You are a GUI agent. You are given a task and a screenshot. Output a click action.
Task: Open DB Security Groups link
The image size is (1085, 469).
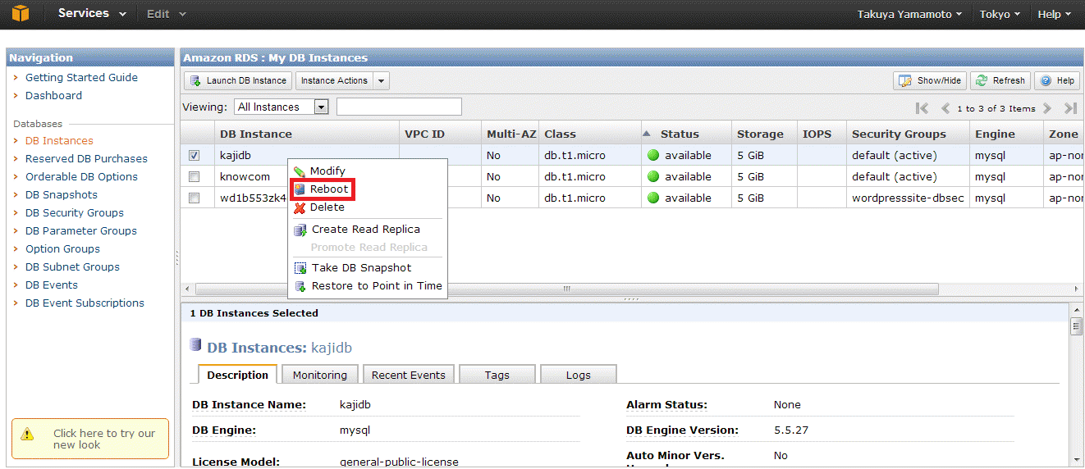75,212
